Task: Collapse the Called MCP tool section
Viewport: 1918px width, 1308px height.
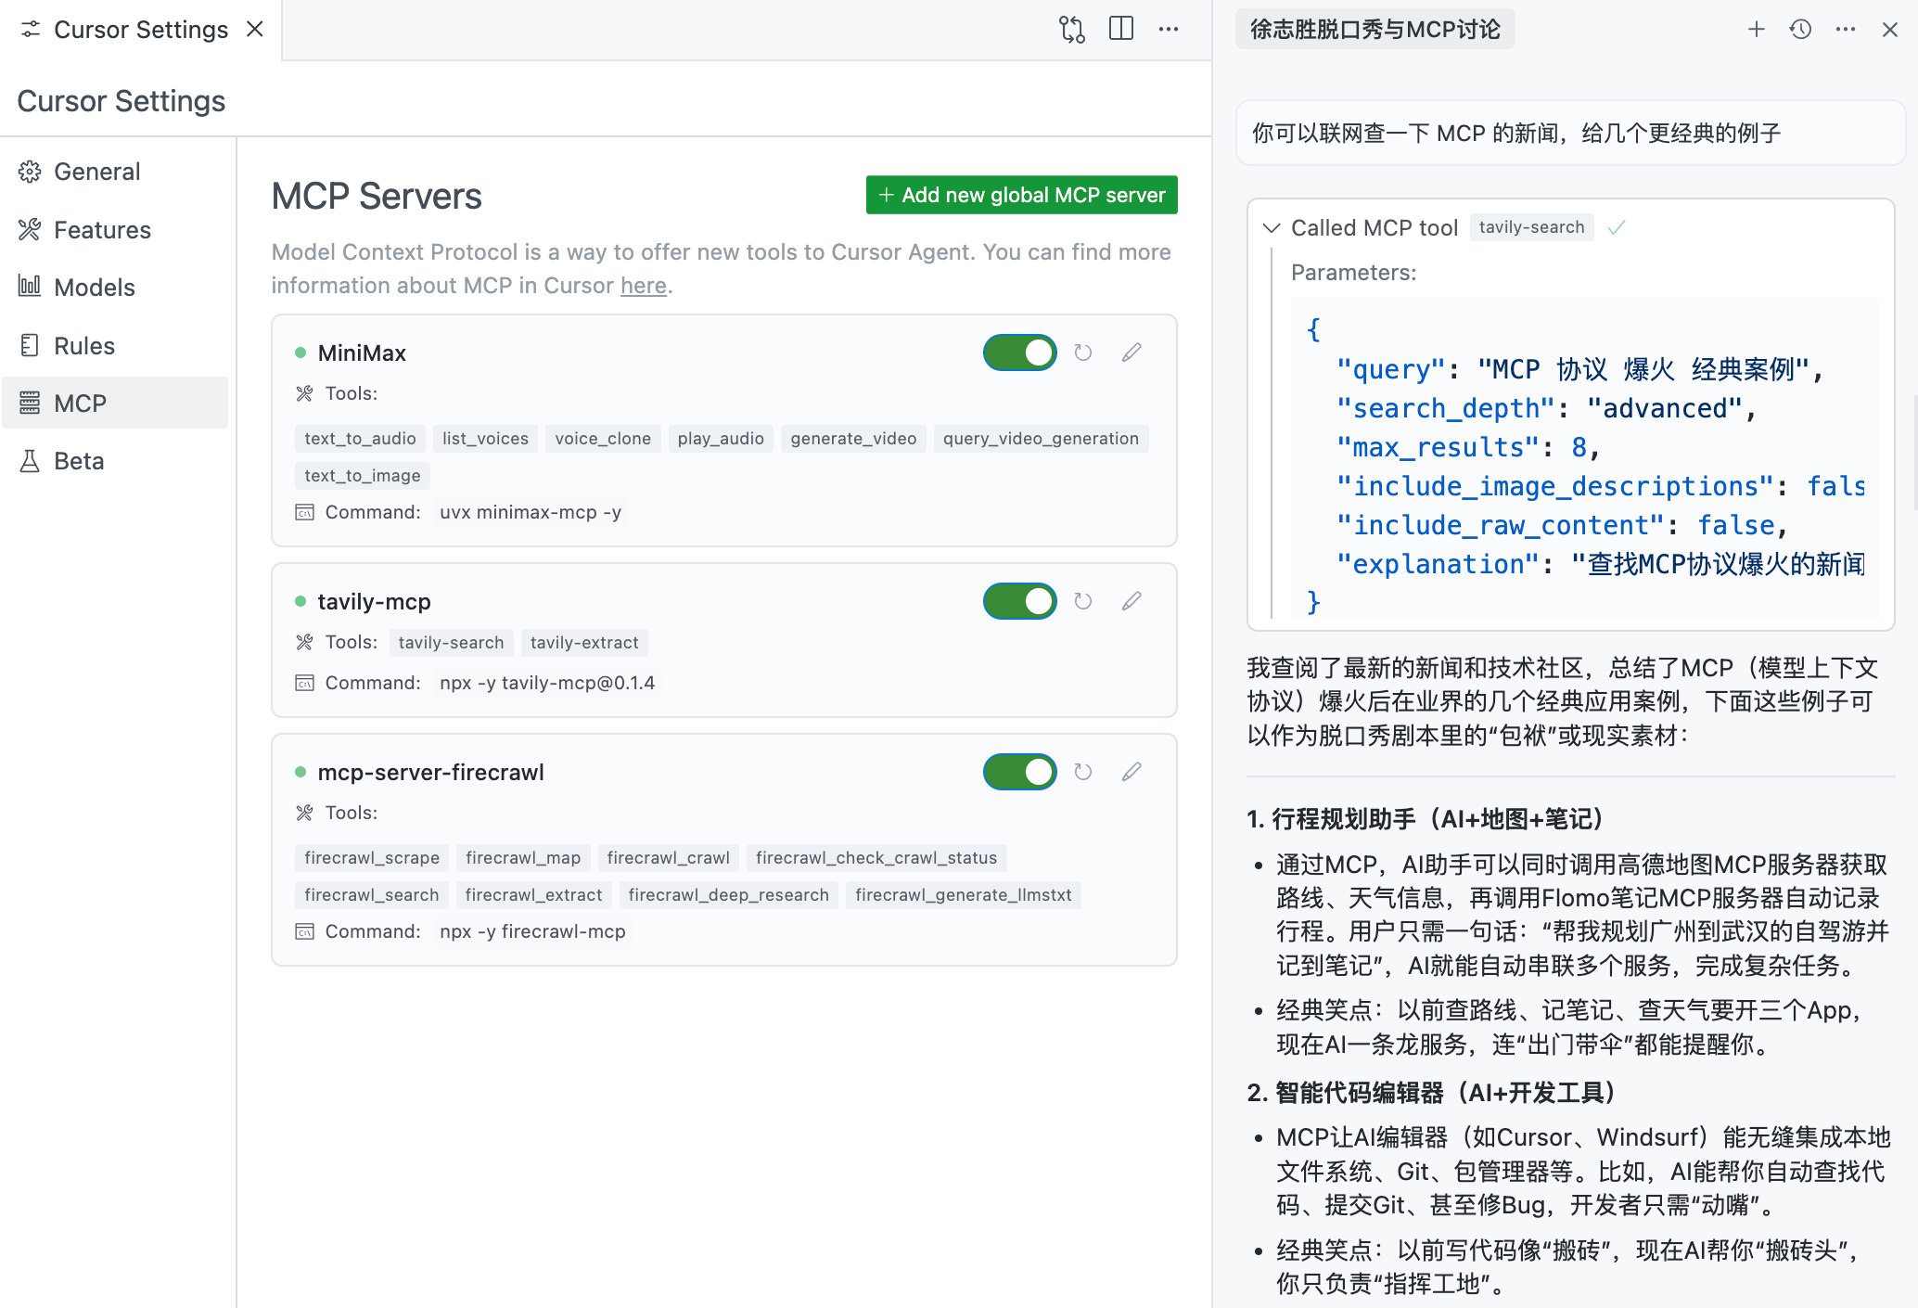Action: tap(1272, 227)
